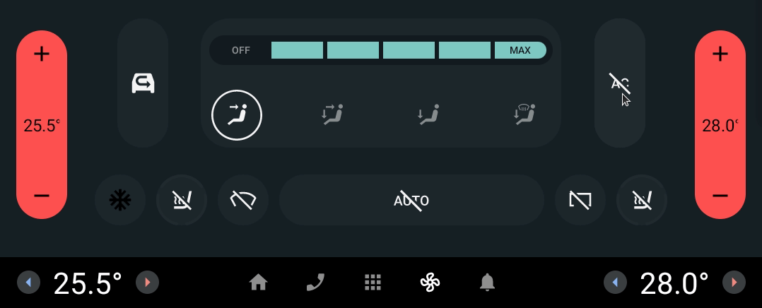Toggle front windshield defroster
The width and height of the screenshot is (762, 308).
(x=243, y=200)
